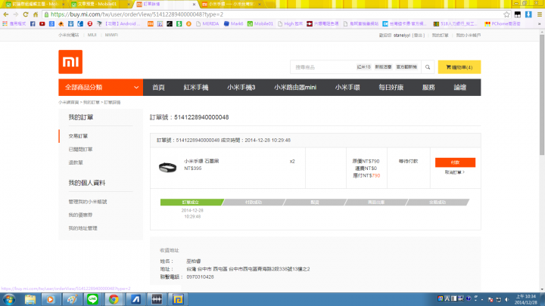The width and height of the screenshot is (545, 306).
Task: Expand the all product categories dropdown
Action: point(101,88)
